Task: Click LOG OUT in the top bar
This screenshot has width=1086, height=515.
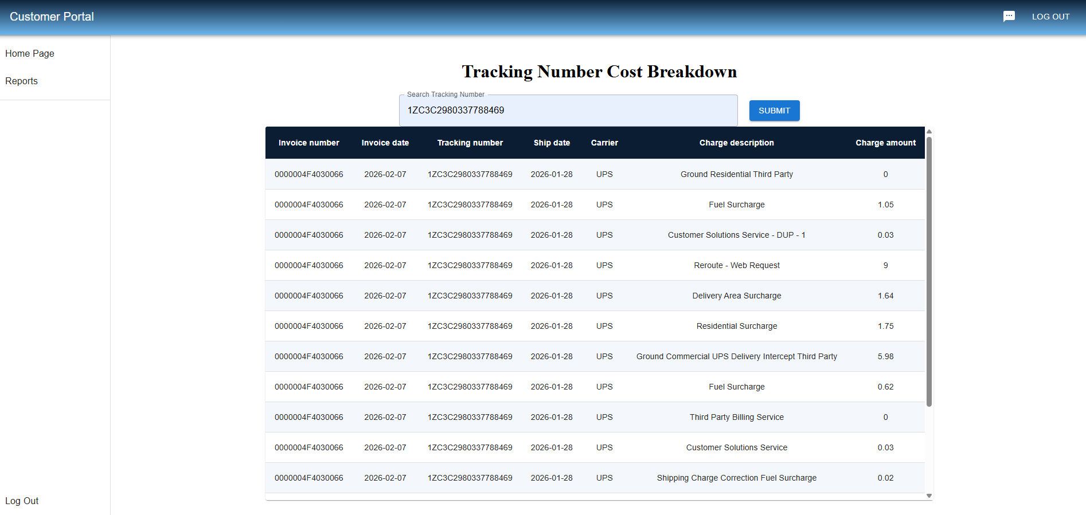Action: click(1050, 17)
